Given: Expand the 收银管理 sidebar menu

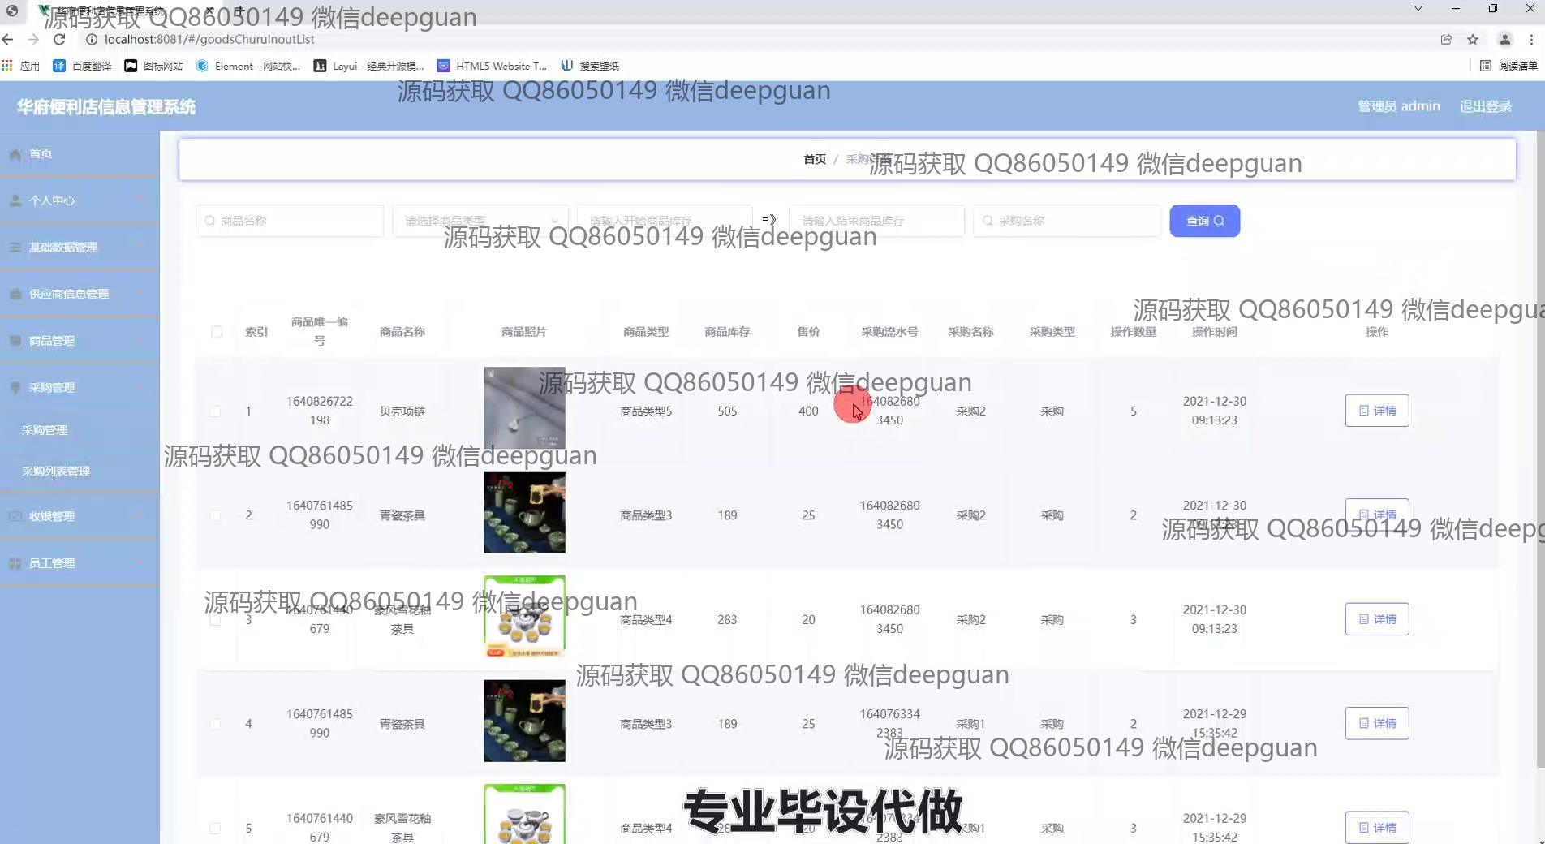Looking at the screenshot, I should (80, 516).
